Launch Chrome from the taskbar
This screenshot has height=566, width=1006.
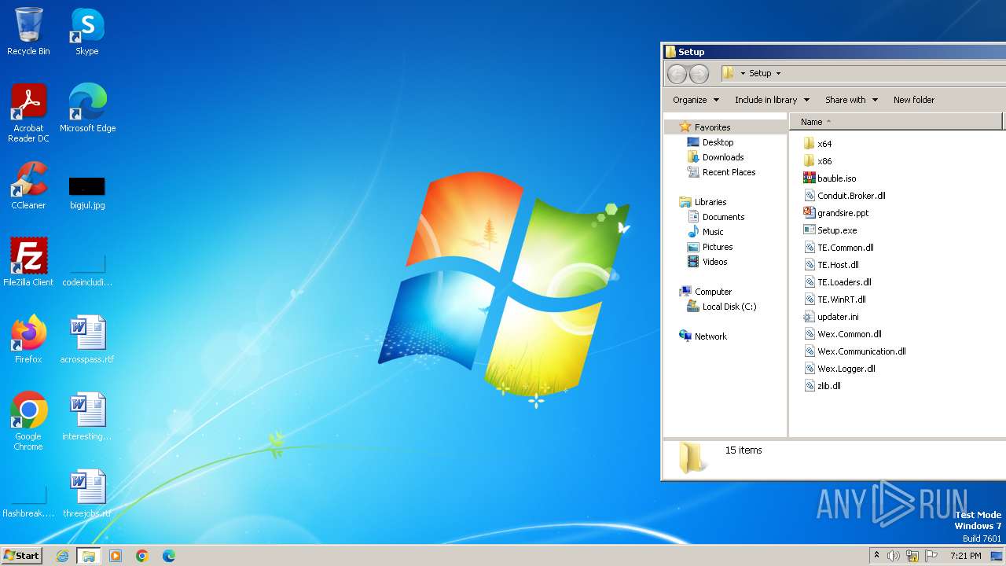tap(142, 556)
